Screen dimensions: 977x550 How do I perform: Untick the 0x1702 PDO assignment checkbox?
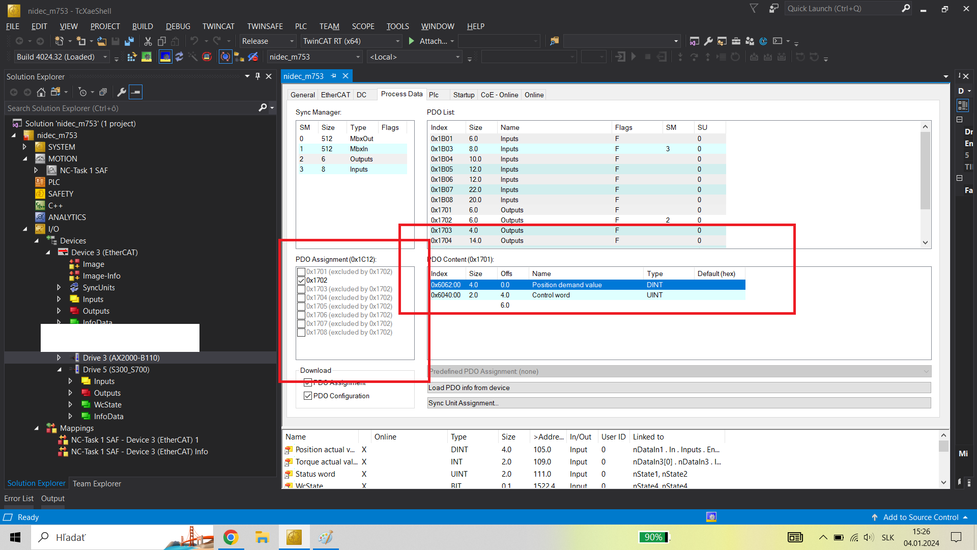[x=301, y=281]
